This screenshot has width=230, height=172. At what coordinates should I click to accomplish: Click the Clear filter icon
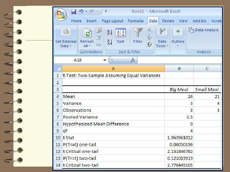coord(149,30)
